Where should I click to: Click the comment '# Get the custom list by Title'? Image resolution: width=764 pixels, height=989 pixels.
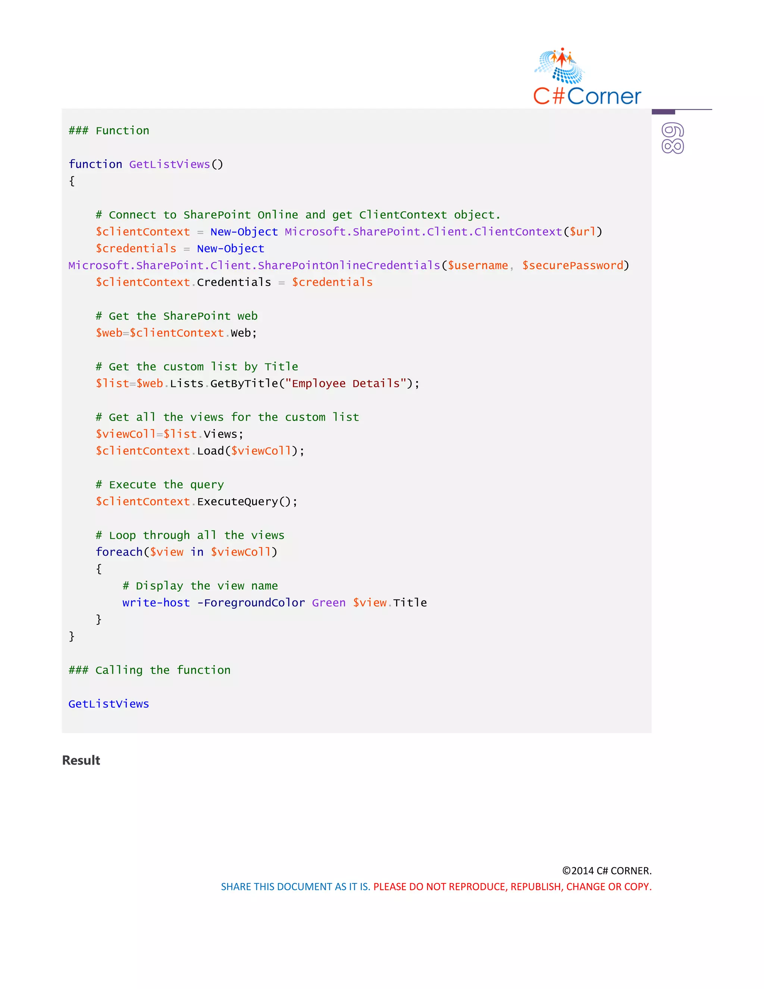point(197,367)
